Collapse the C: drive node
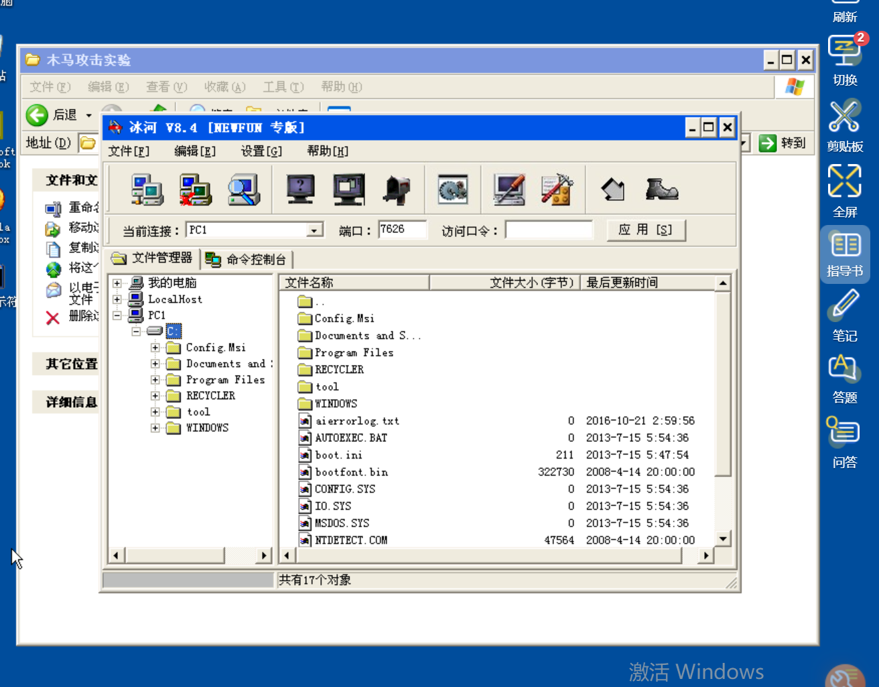 pyautogui.click(x=136, y=331)
